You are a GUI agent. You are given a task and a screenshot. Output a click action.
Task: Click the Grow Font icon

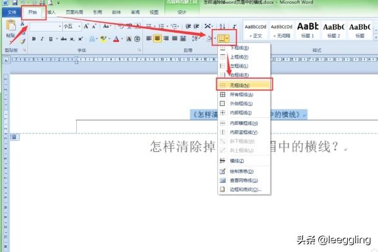pyautogui.click(x=86, y=26)
